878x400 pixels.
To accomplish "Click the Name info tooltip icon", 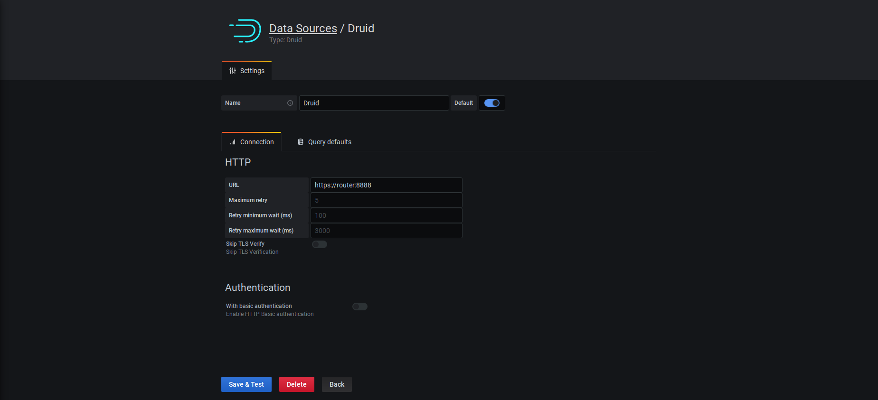I will click(290, 103).
